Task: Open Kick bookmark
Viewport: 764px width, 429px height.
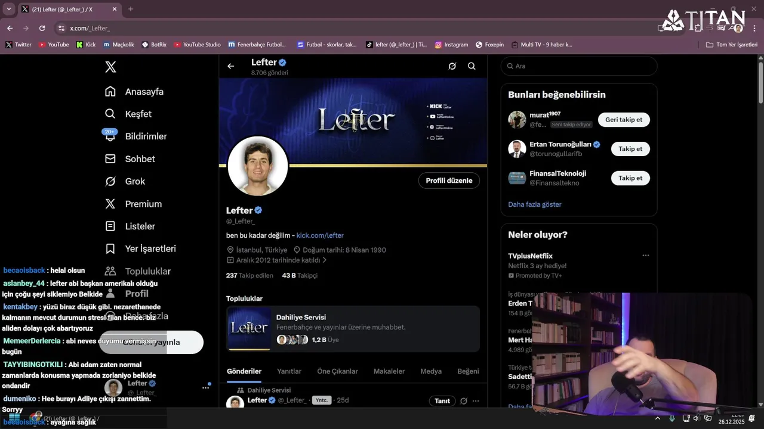Action: point(86,45)
